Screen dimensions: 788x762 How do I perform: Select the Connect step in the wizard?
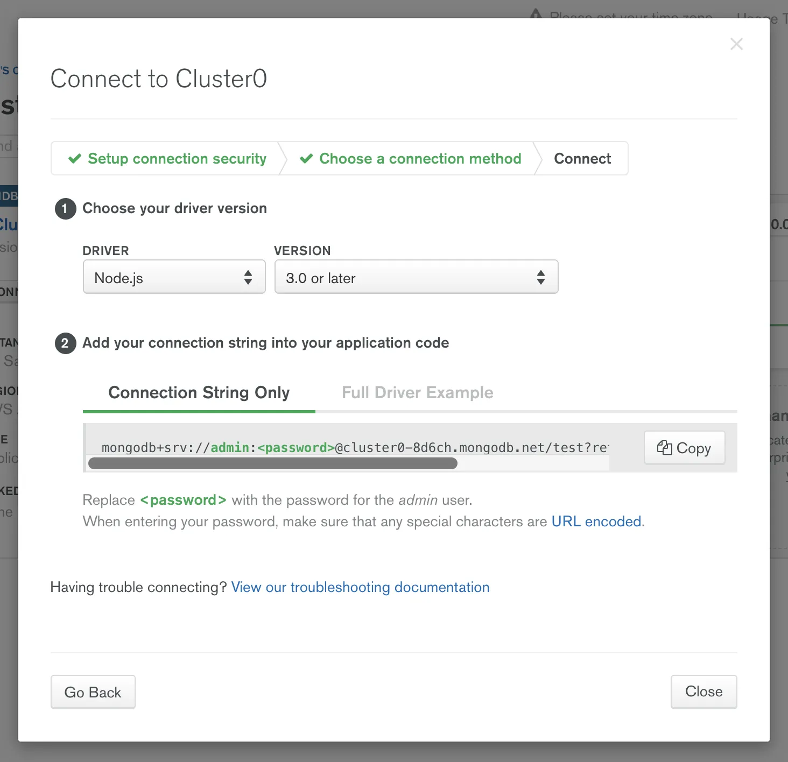click(x=582, y=158)
